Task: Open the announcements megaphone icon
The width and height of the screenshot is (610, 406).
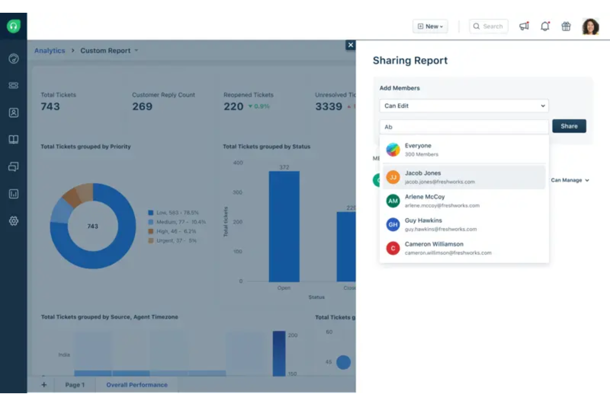Action: (524, 26)
